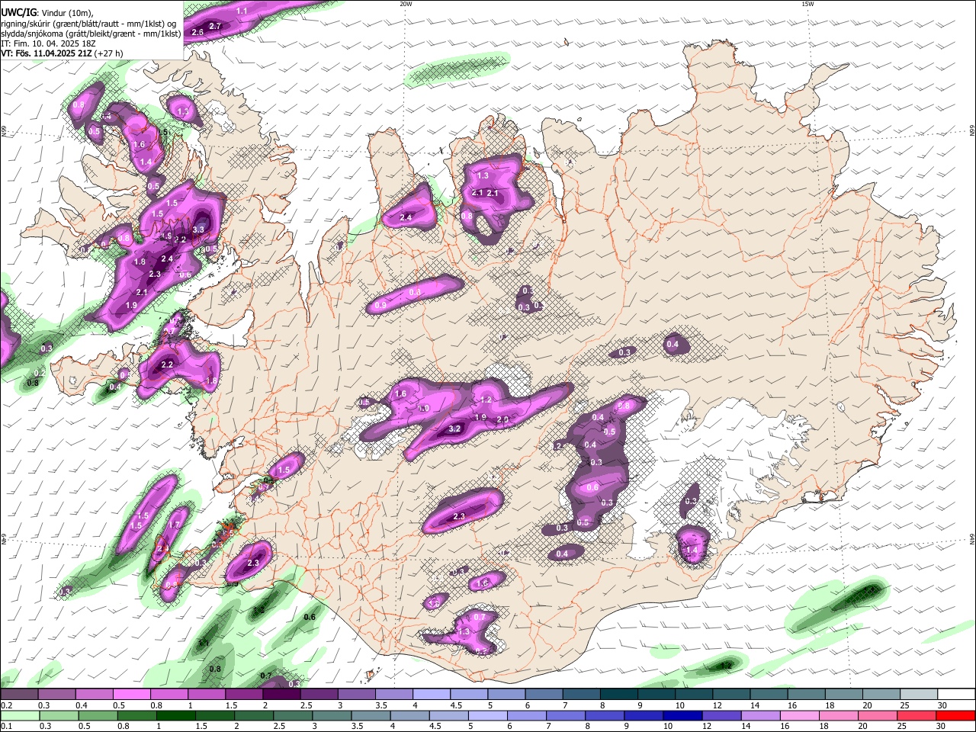The width and height of the screenshot is (976, 732).
Task: Pick the pale gray swatch labeled 25, upper row
Action: pos(920,695)
